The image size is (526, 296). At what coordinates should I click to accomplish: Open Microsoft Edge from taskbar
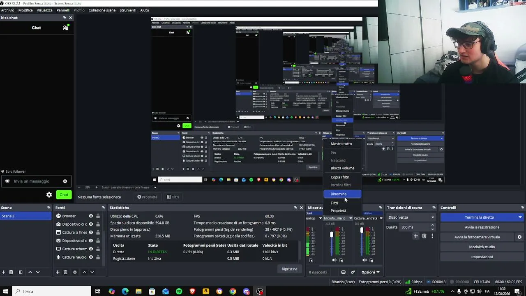[125, 291]
